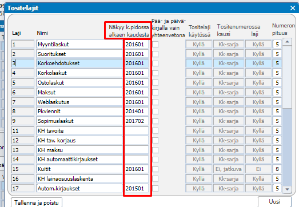Toggle summary checkbox for Sopimuslaskut row
Viewport: 299px width, 207px height.
click(156, 121)
